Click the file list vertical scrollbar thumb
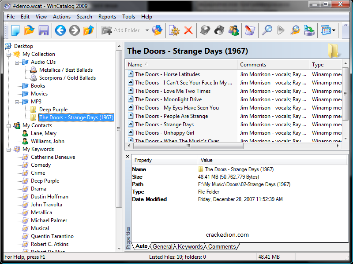 [x=345, y=93]
